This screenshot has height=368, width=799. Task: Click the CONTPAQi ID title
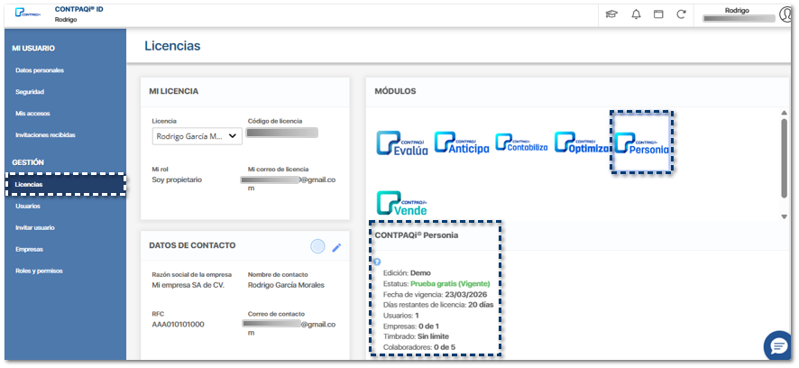click(x=78, y=9)
